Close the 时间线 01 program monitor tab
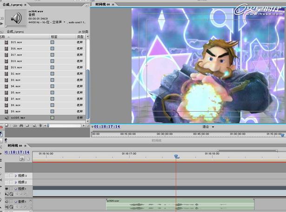Screen dimensions: 286x212 click(113, 4)
